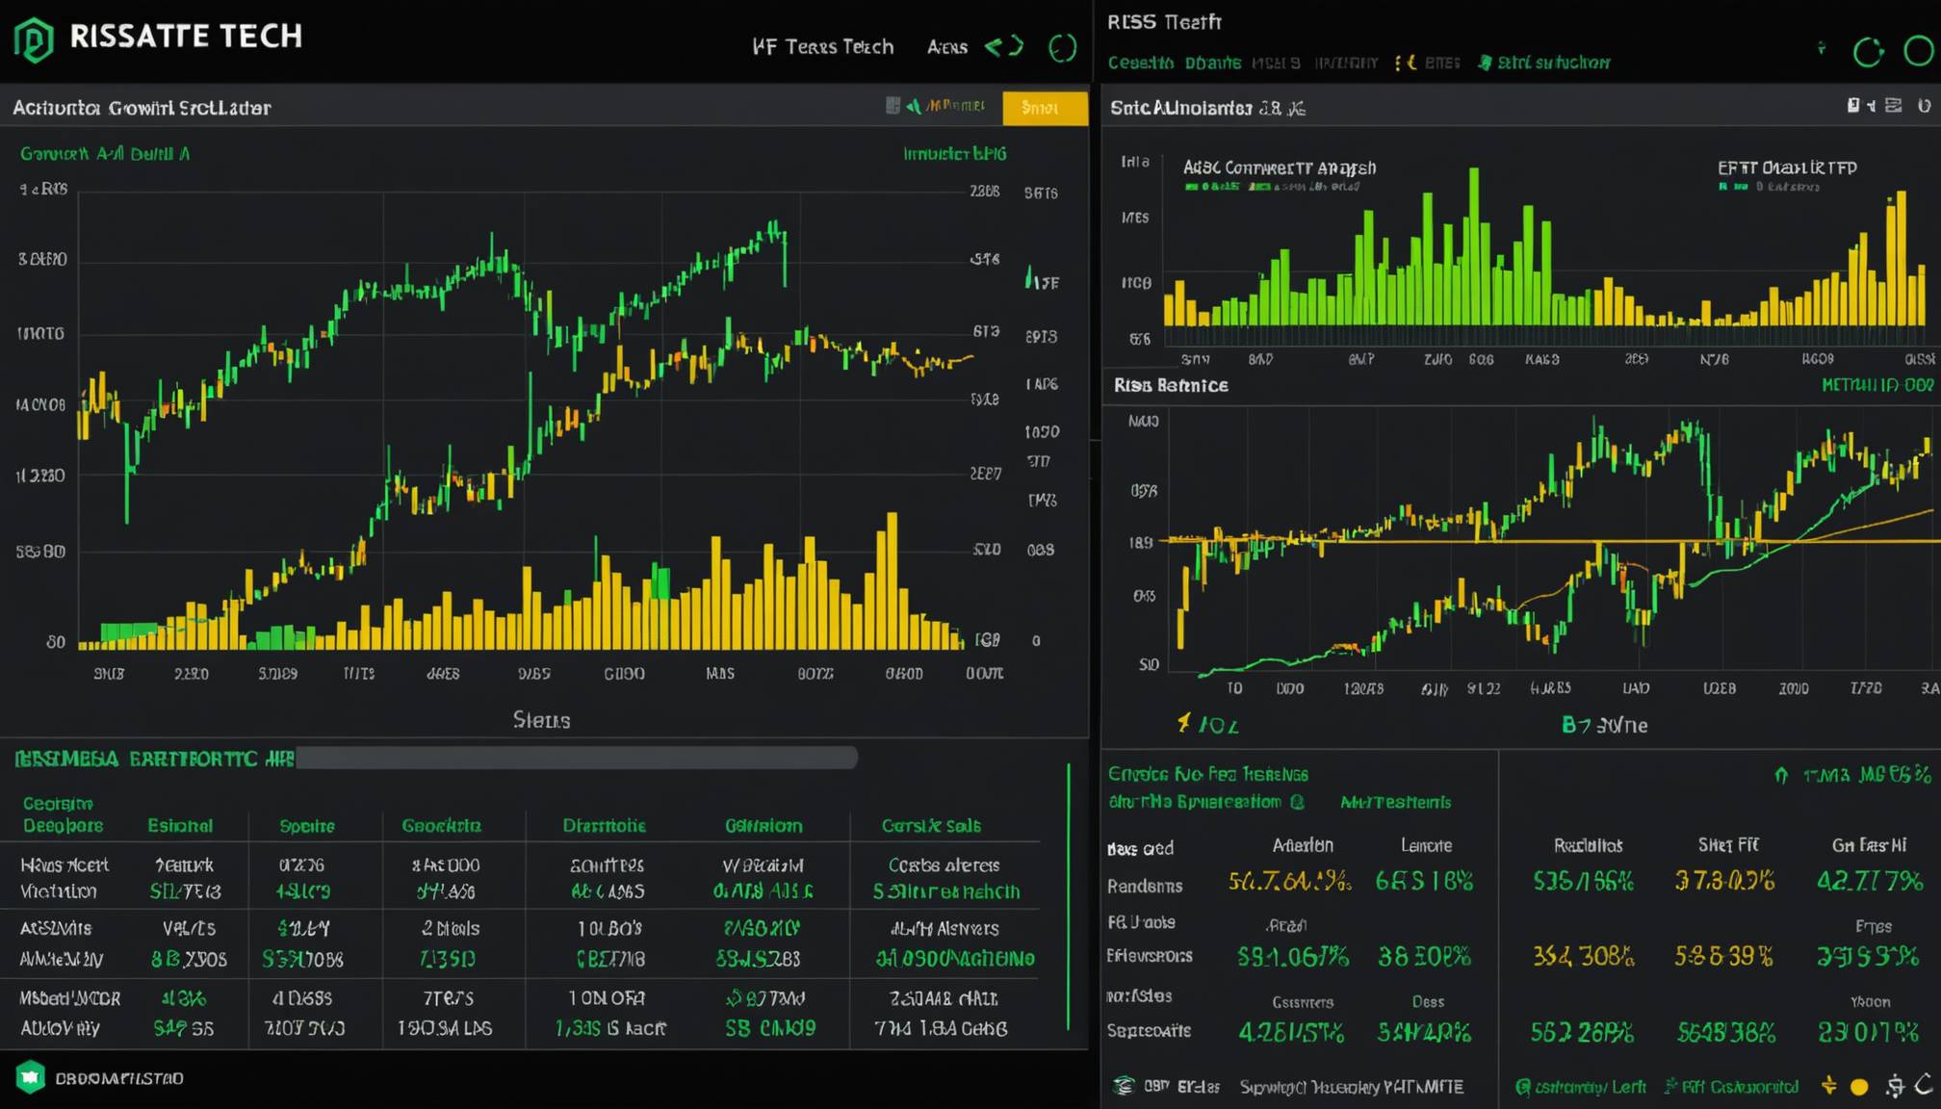
Task: Toggle the list layout icon in Sntc header
Action: click(x=1893, y=105)
